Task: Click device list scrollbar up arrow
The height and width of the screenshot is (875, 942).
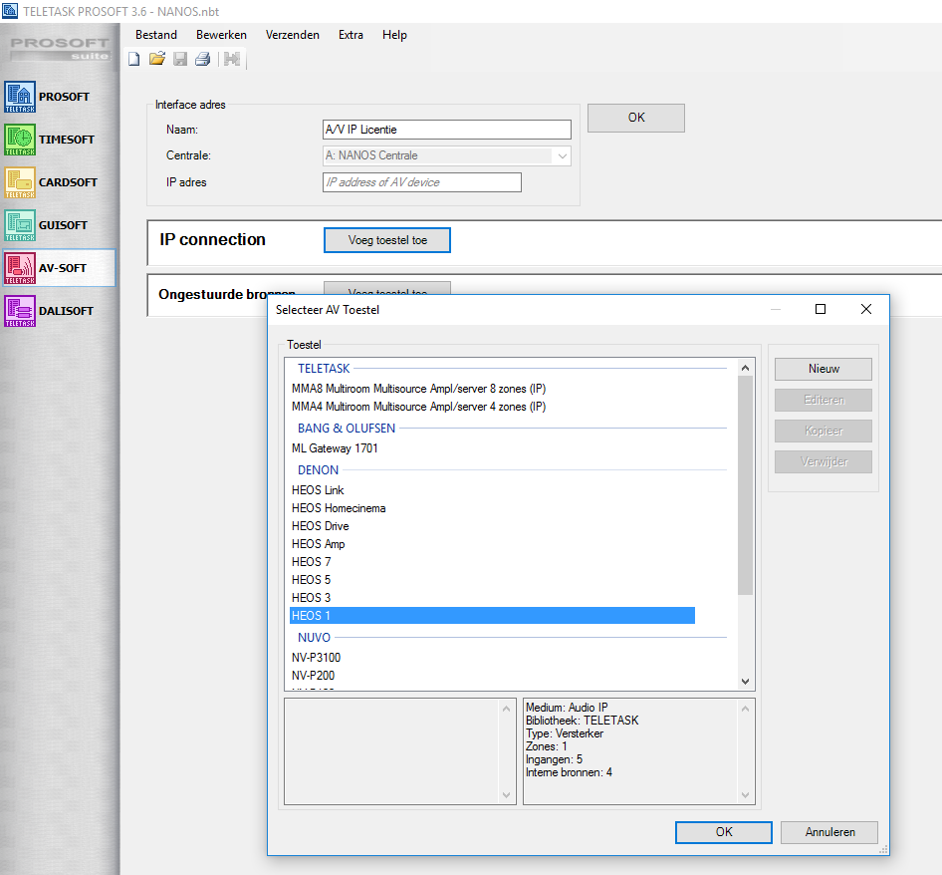Action: (x=746, y=368)
